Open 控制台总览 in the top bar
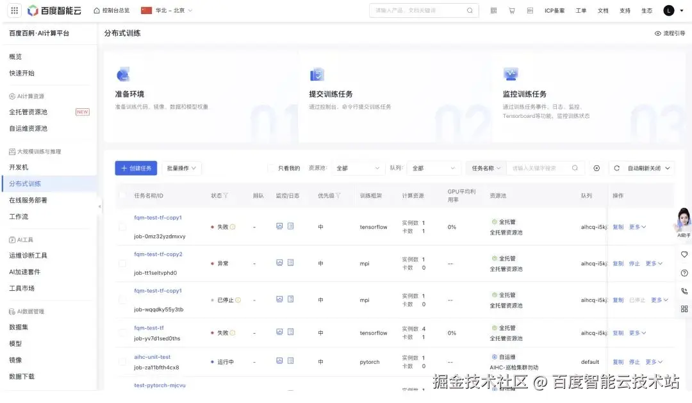This screenshot has width=692, height=403. click(111, 10)
